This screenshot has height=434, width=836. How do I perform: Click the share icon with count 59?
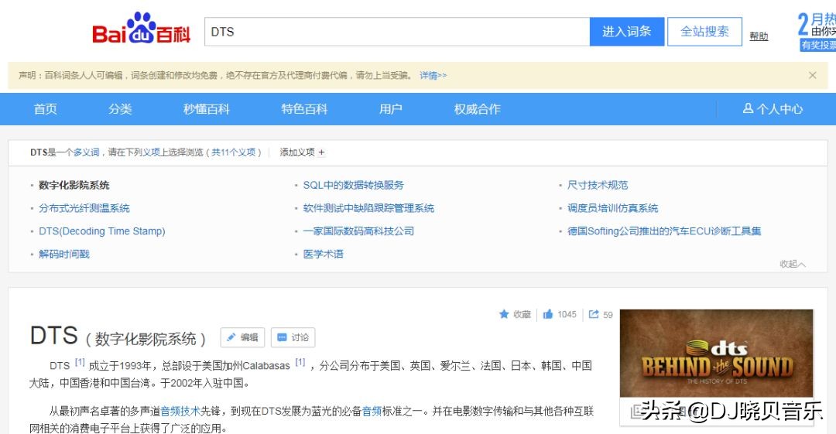tap(594, 315)
